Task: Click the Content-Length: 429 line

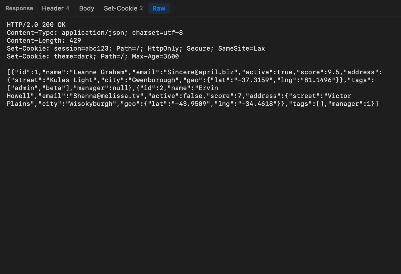Action: [x=44, y=41]
